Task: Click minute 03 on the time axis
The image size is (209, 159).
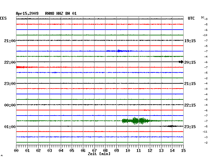Action: click(50, 151)
